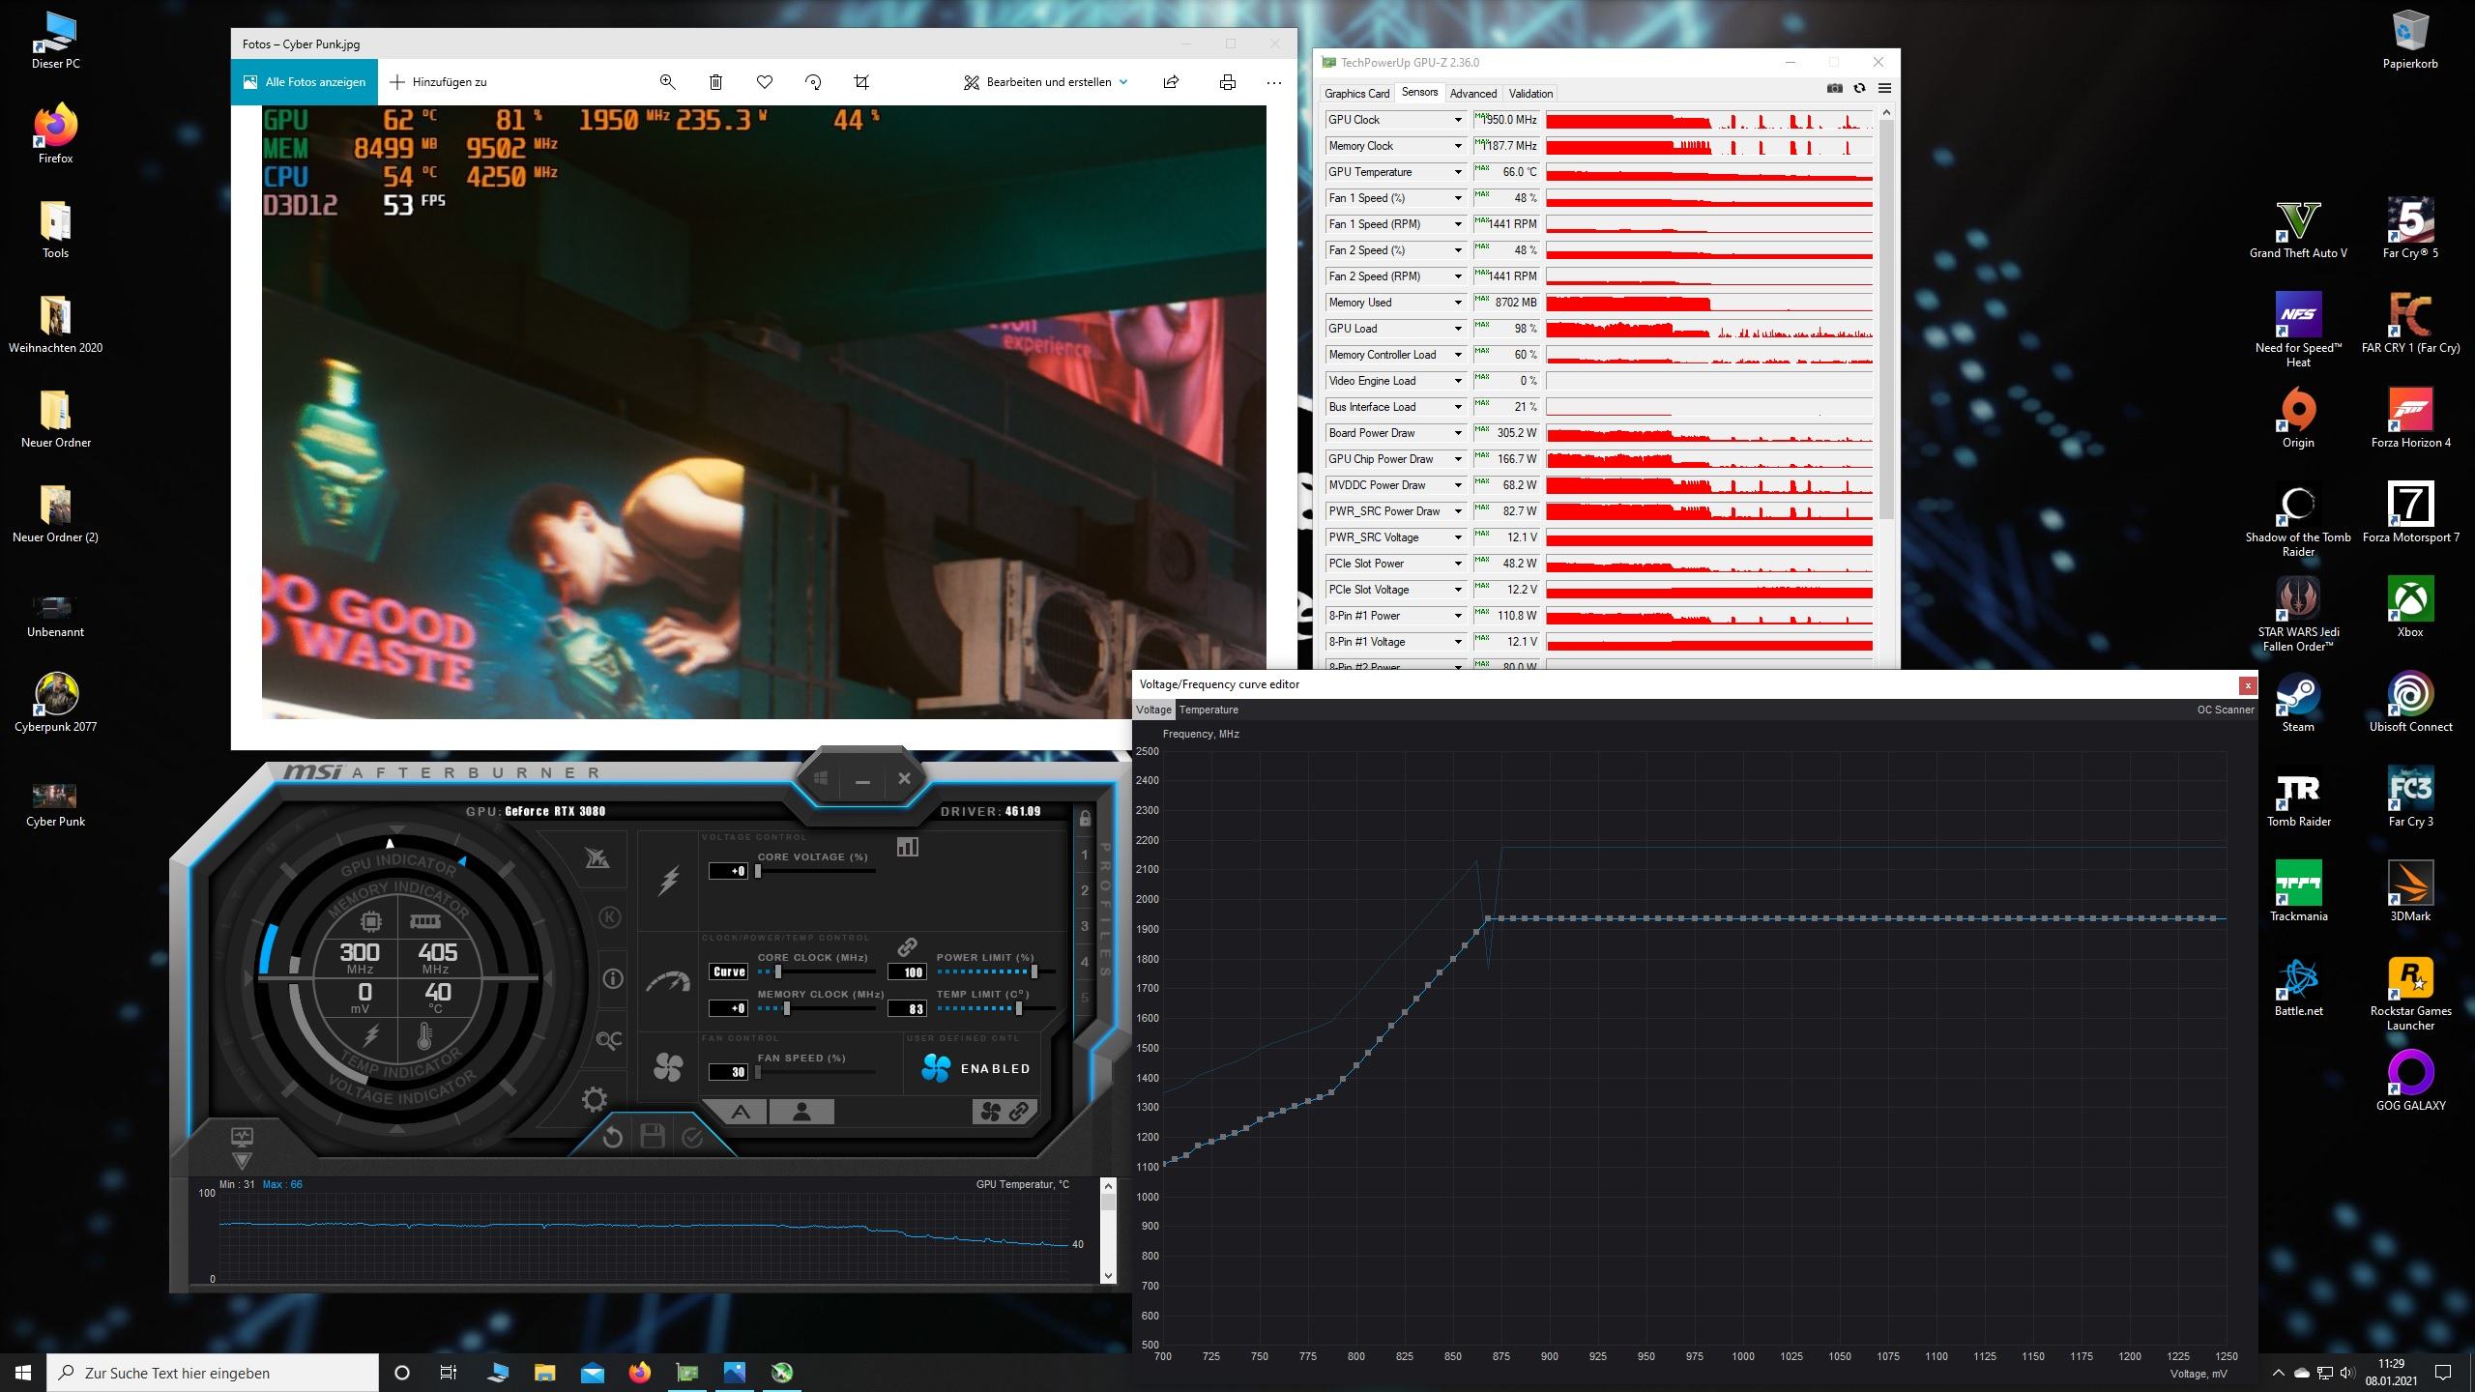Click the Zur Suche Text hier eingeben box
Image resolution: width=2475 pixels, height=1392 pixels.
(x=213, y=1373)
